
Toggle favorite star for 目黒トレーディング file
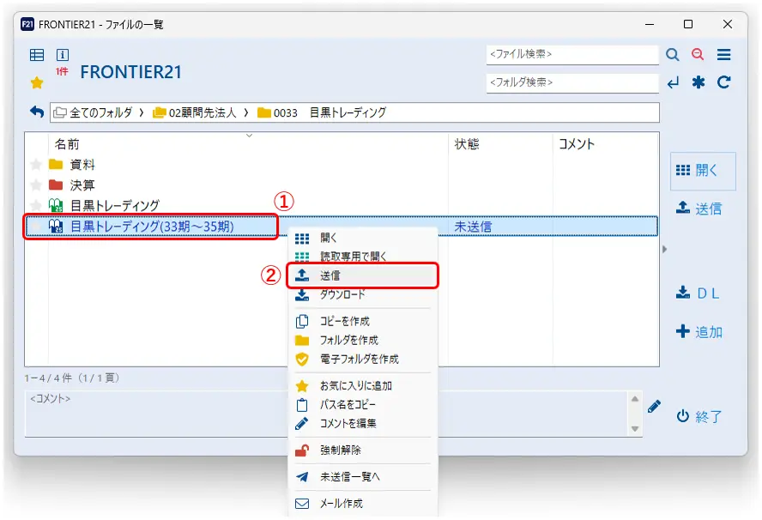(x=36, y=206)
